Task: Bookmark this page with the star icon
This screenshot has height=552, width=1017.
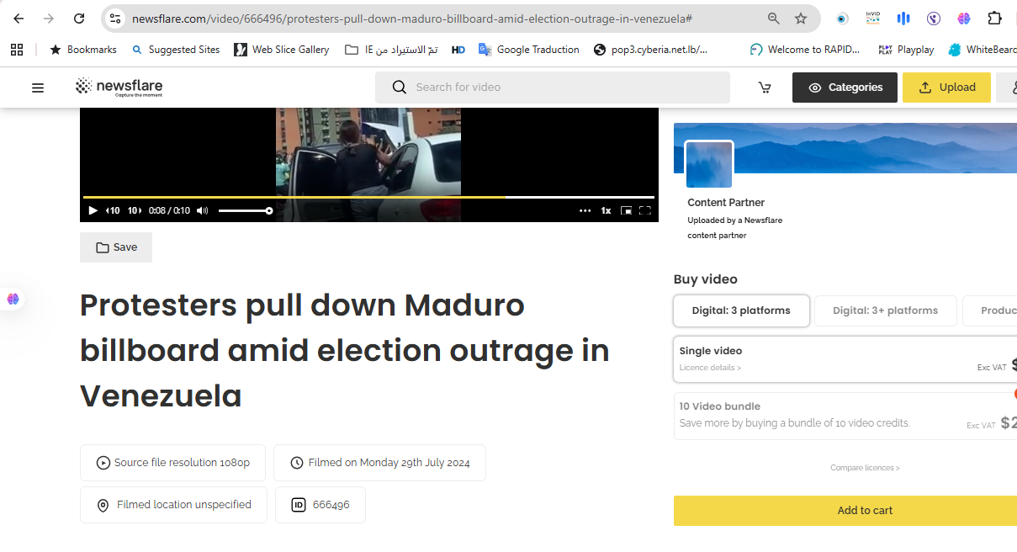Action: coord(801,19)
